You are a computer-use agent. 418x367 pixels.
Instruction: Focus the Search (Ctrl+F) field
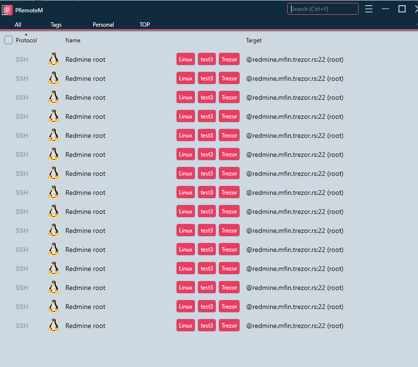[x=322, y=9]
